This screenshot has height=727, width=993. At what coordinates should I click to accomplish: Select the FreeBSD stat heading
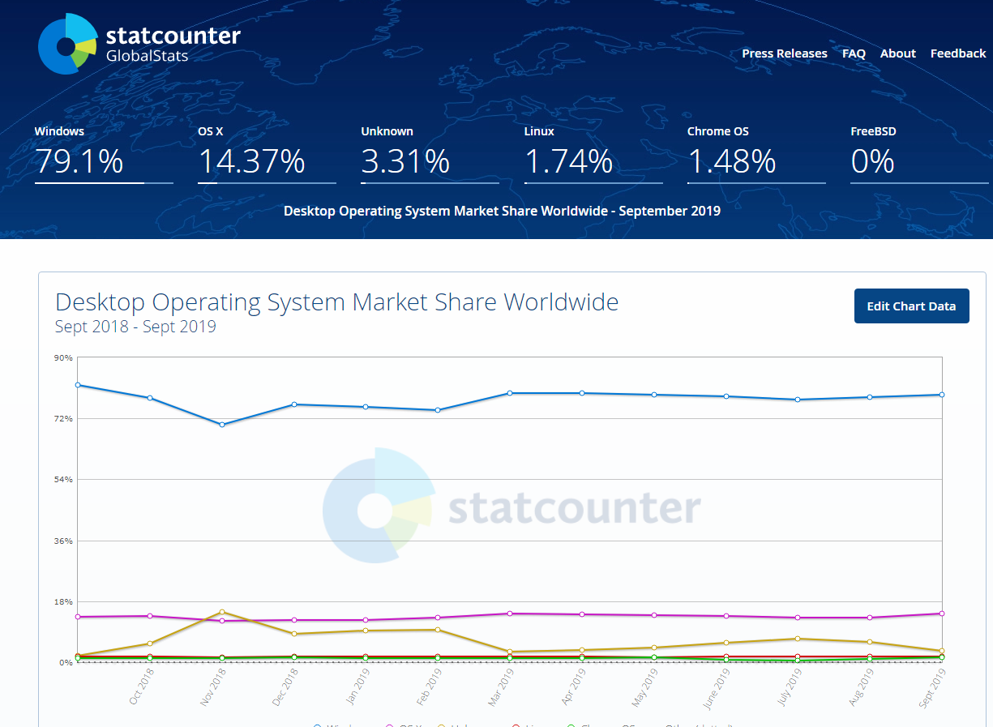(x=873, y=131)
